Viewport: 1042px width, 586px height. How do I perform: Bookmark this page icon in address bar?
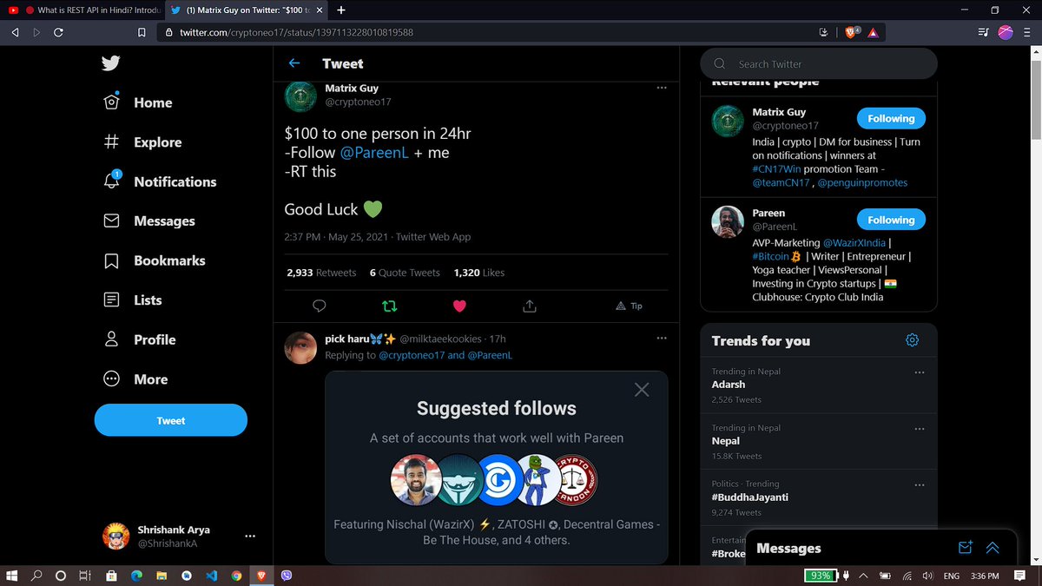[x=142, y=32]
